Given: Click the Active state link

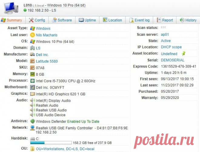Looking at the screenshot, I should (x=166, y=41).
